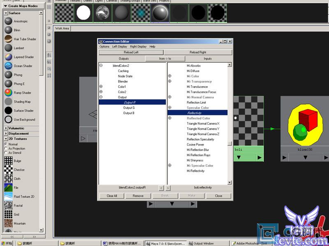Select Output G in the outputs list
This screenshot has height=246, width=329.
(x=129, y=108)
